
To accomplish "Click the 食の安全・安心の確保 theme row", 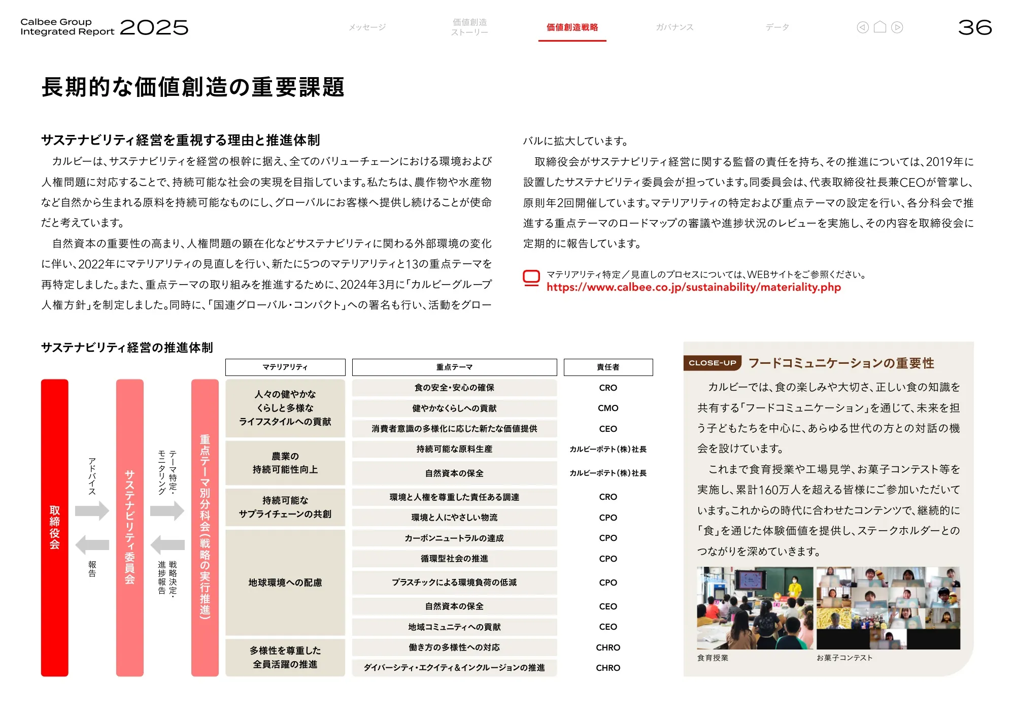I will pos(454,388).
